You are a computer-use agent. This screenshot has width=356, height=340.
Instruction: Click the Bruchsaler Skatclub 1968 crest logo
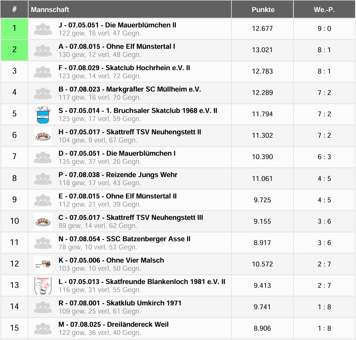(43, 114)
